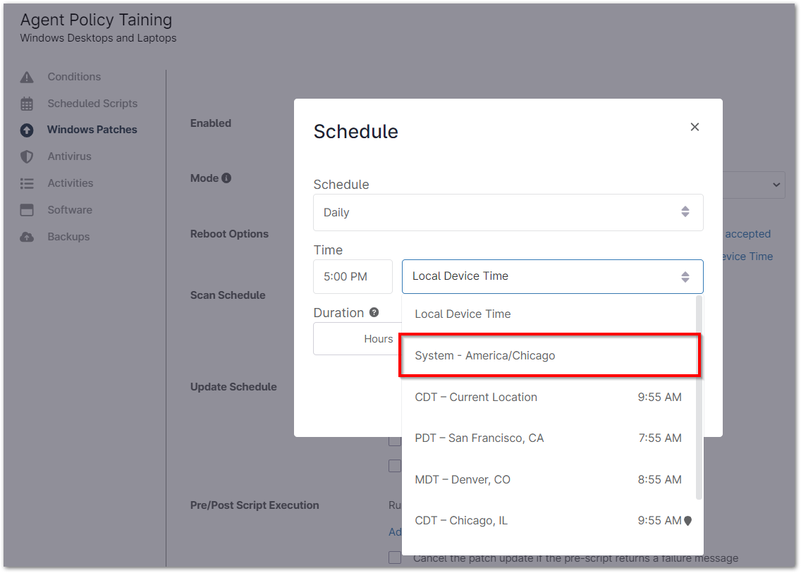Click the Activities list icon
The width and height of the screenshot is (801, 573).
click(27, 183)
